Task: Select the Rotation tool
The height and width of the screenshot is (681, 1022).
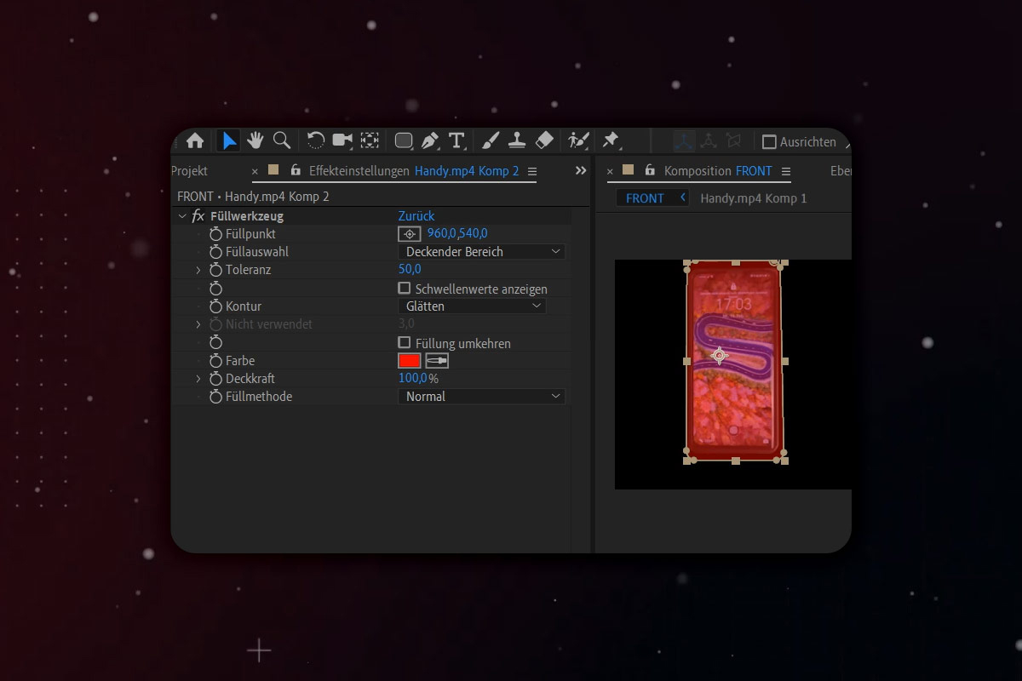Action: click(316, 140)
